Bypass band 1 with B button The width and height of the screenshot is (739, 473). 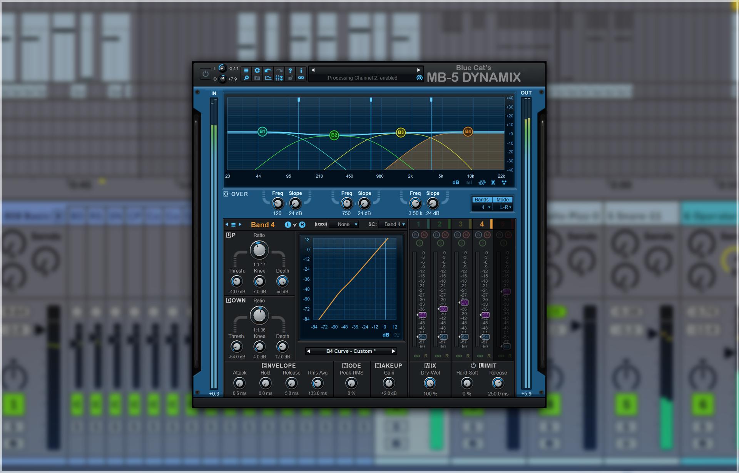[415, 235]
